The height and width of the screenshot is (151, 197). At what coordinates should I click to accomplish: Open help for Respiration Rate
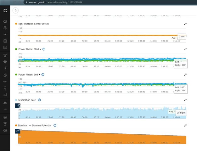(x=39, y=100)
